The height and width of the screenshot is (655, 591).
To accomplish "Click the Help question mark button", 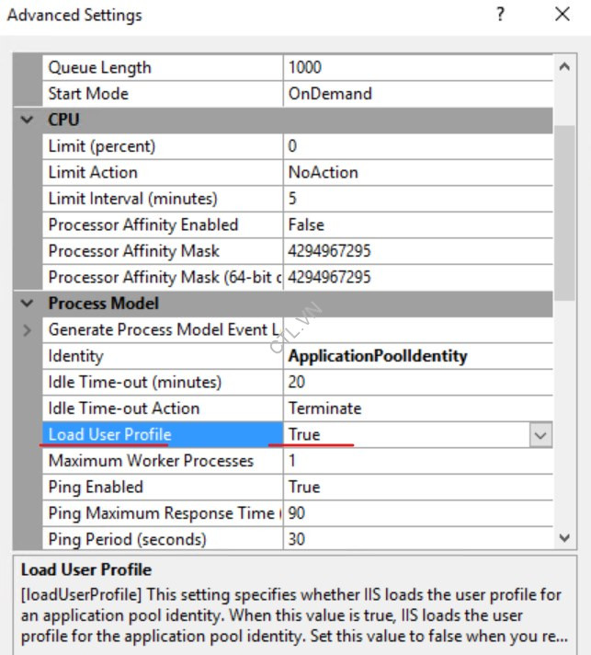I will pyautogui.click(x=500, y=16).
